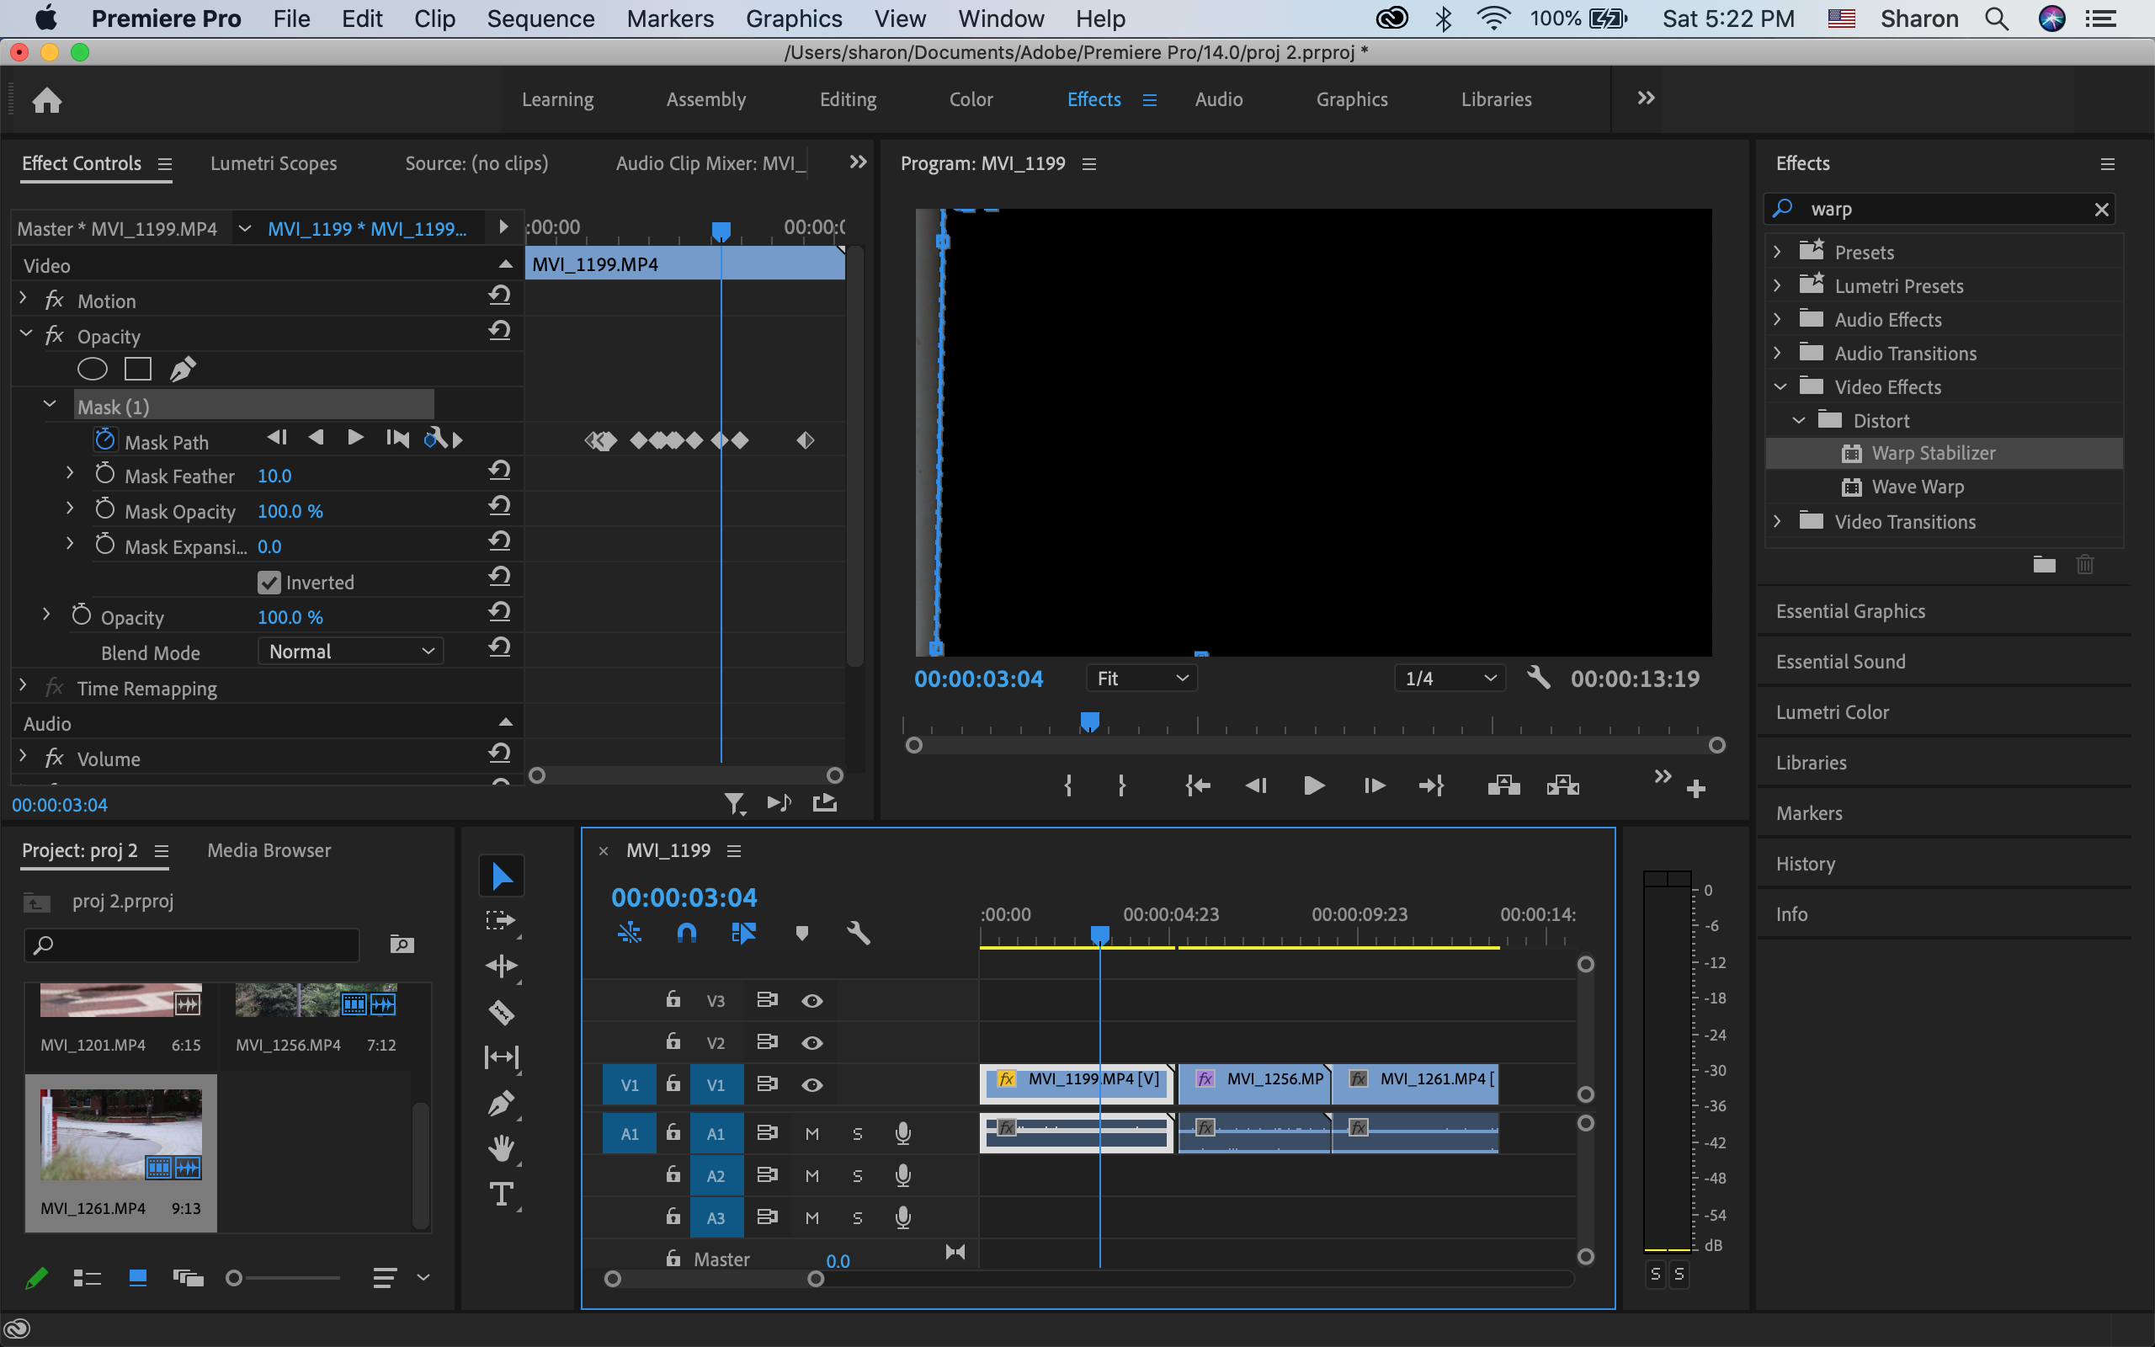Select the Hand tool
Screen dimensions: 2155x1347
coord(502,1149)
